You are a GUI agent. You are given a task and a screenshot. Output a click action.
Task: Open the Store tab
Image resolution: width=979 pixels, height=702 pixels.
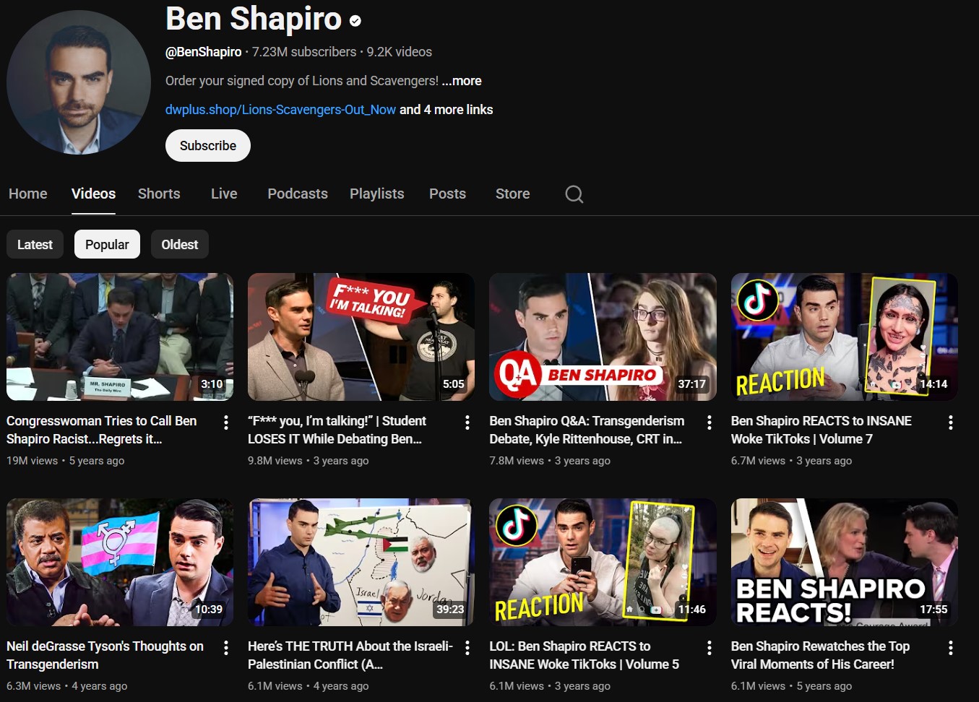click(513, 194)
